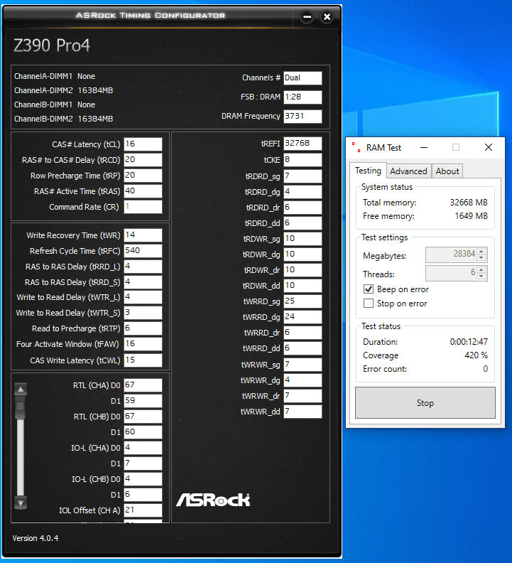Switch to the Advanced tab

(408, 171)
